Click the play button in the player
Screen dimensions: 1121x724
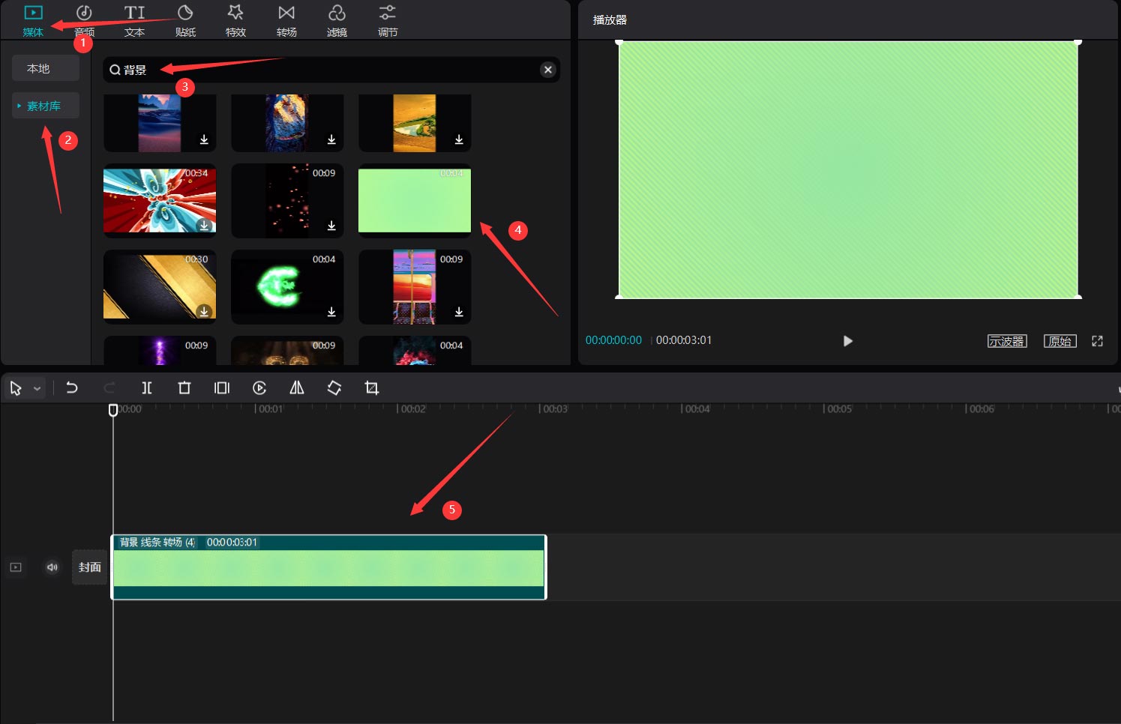point(847,340)
